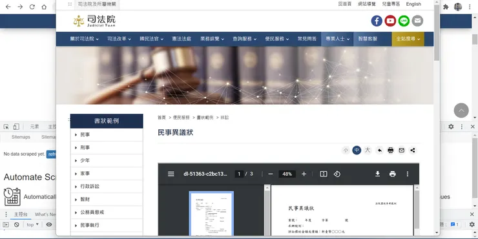Expand the 國民法官 dropdown menu
The width and height of the screenshot is (478, 239).
tap(152, 39)
